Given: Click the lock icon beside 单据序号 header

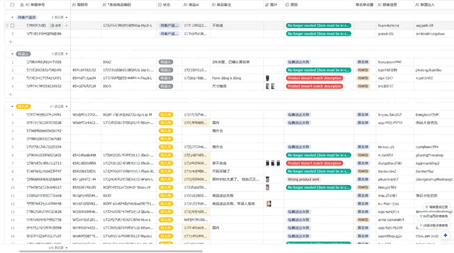Looking at the screenshot, I should click(22, 5).
